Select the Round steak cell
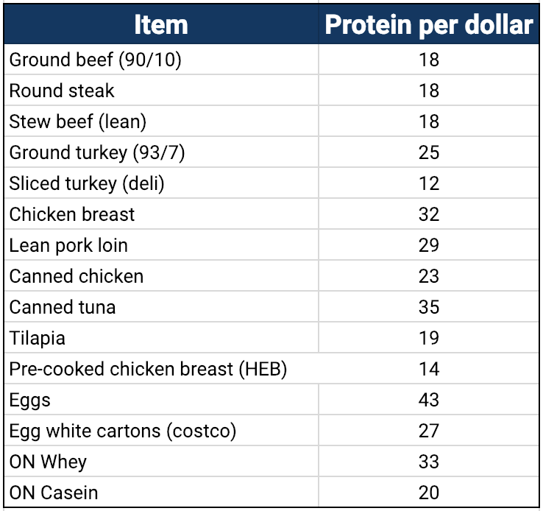543x511 pixels. (x=63, y=91)
